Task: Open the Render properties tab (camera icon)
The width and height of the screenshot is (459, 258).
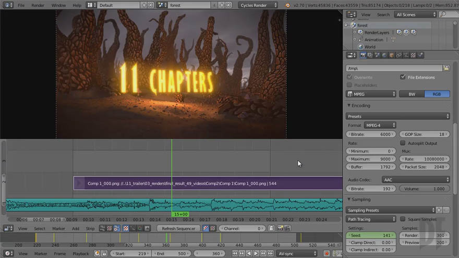Action: coord(363,55)
